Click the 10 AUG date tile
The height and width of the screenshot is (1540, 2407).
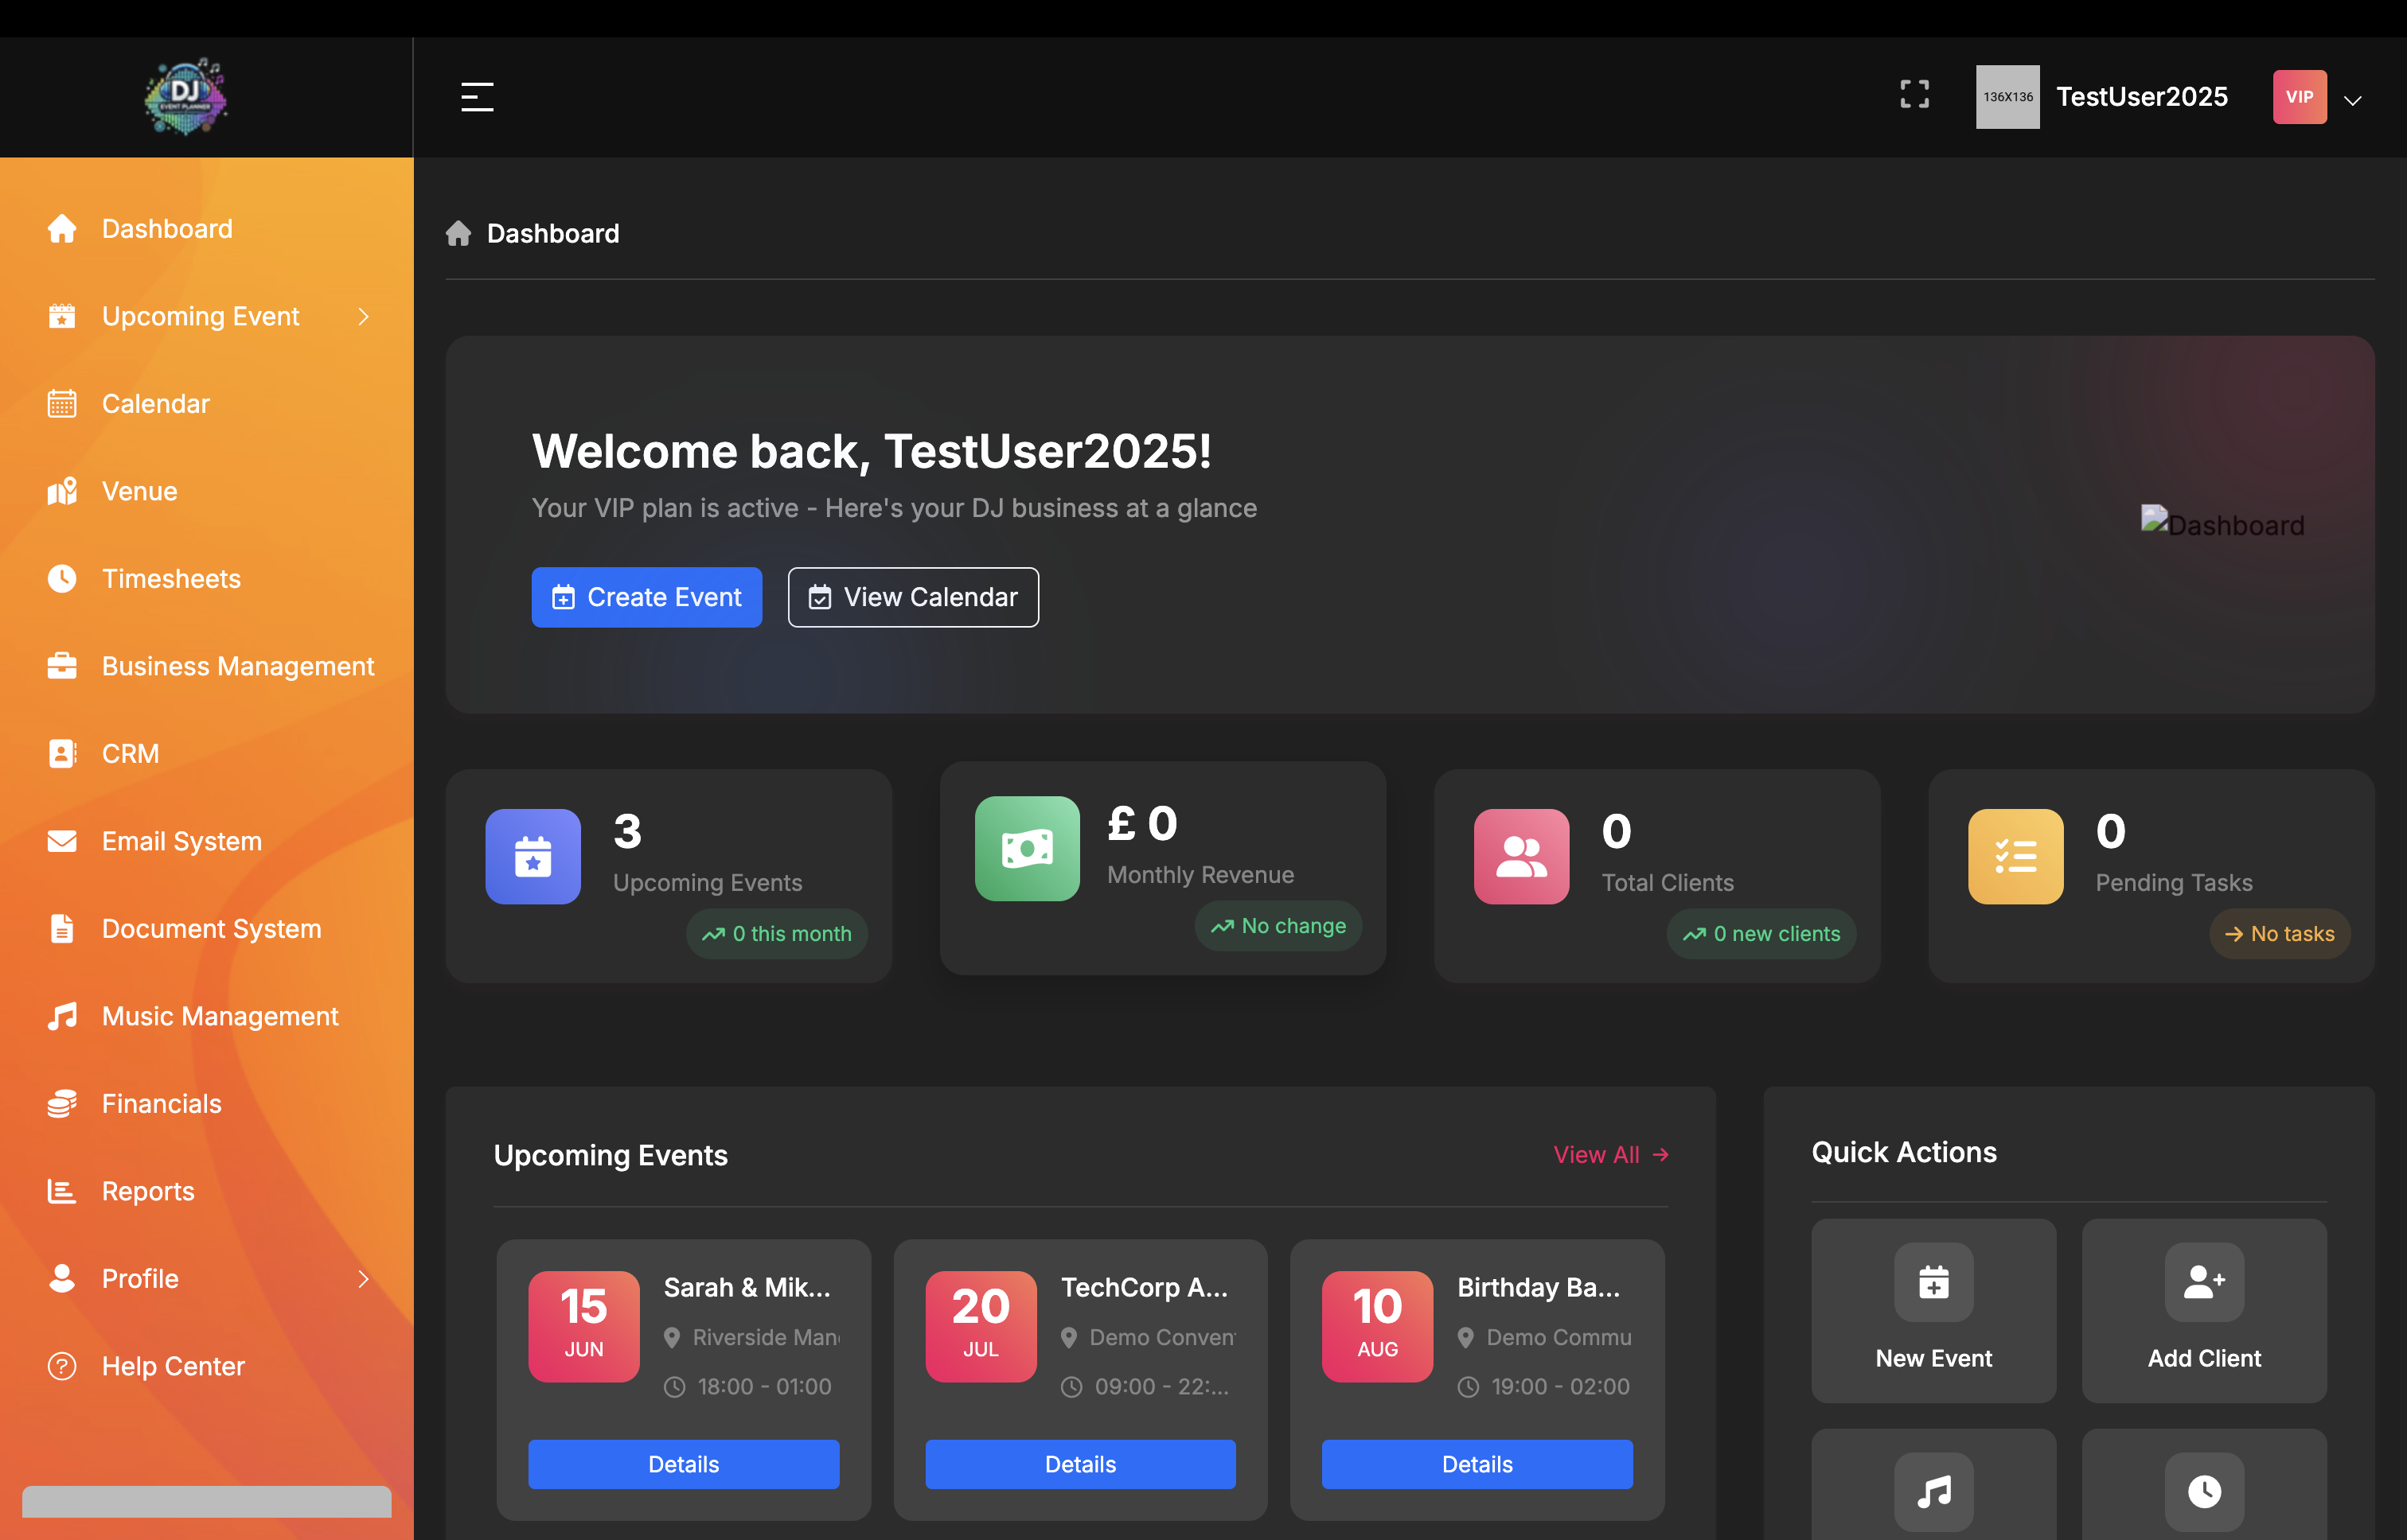tap(1376, 1327)
